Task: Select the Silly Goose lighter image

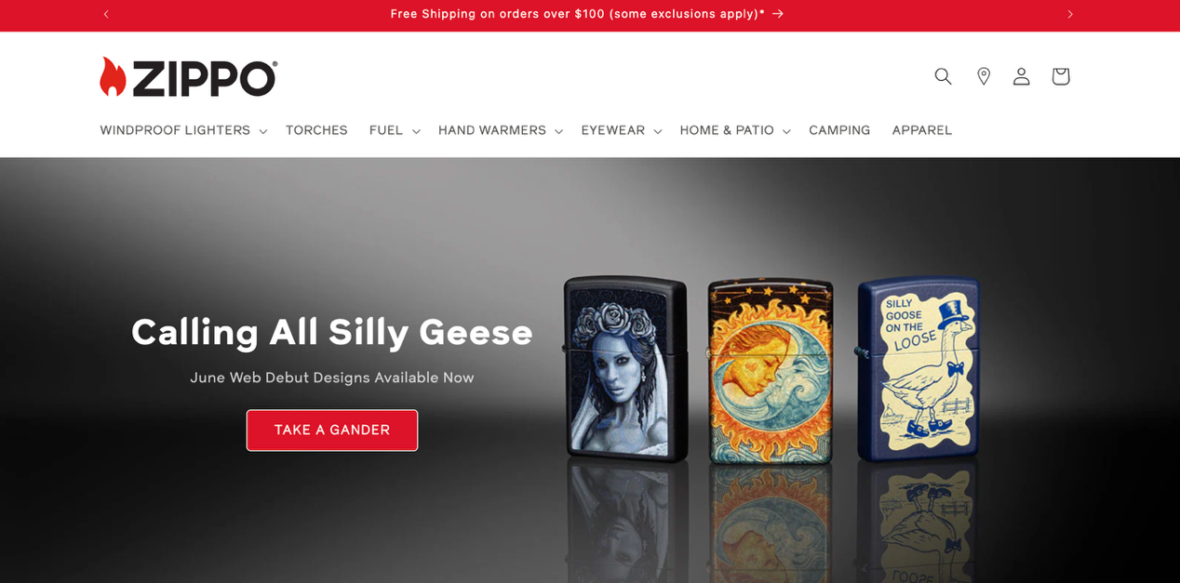Action: tap(918, 368)
